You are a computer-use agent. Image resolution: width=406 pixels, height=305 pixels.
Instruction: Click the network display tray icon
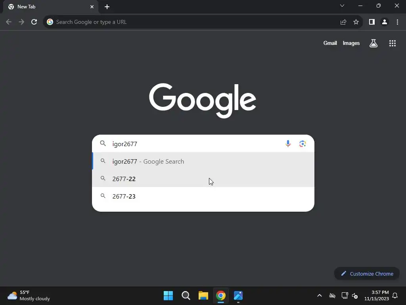(x=345, y=295)
